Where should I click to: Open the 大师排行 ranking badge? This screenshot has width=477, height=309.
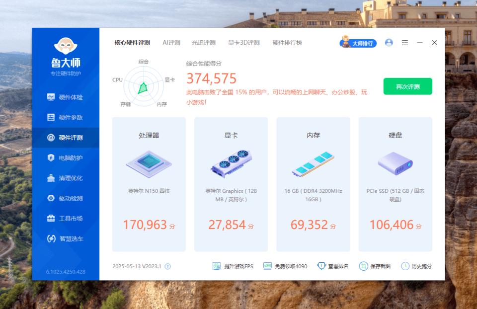pos(358,42)
